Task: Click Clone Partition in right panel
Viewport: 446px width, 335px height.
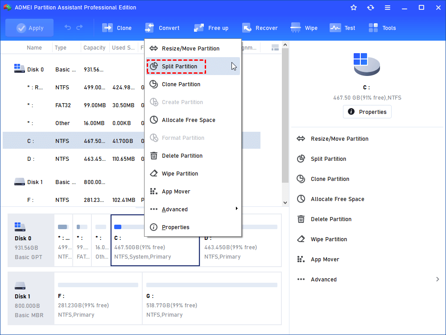Action: (x=323, y=179)
